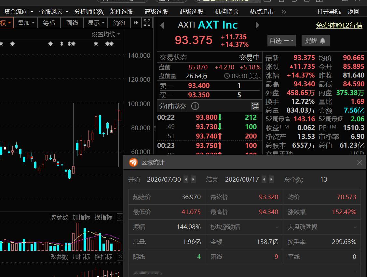Click 振幅 value 144.08%

pyautogui.click(x=188, y=227)
